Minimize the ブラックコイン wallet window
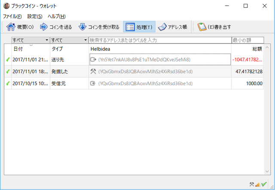The width and height of the screenshot is (275, 190). [227, 6]
